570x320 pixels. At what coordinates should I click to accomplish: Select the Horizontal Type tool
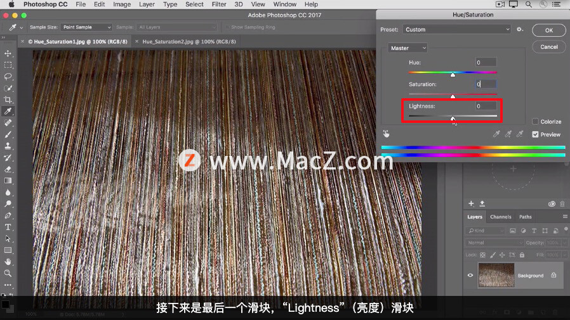point(8,227)
